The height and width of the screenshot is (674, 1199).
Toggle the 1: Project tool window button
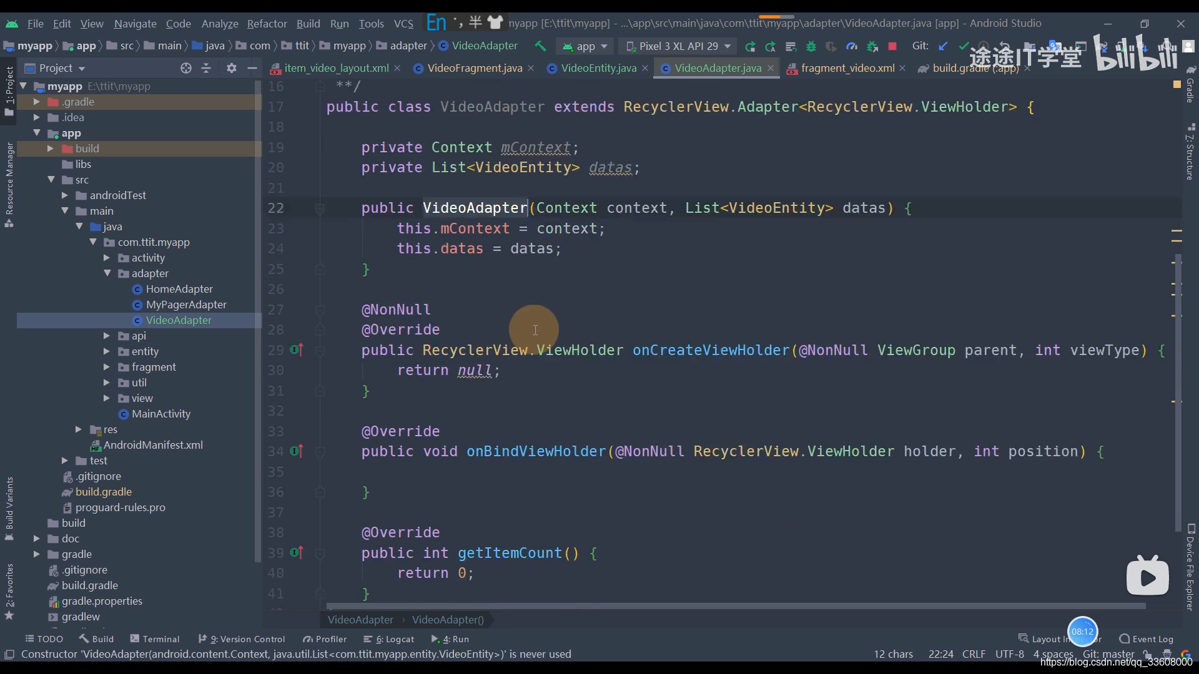[x=9, y=90]
